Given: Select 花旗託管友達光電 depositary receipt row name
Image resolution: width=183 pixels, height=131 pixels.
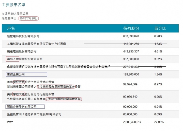Looking at the screenshot, I should [x=36, y=44].
